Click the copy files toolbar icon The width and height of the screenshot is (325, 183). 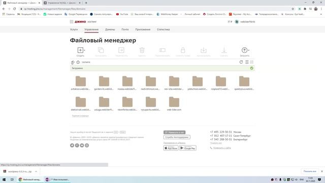(x=101, y=50)
